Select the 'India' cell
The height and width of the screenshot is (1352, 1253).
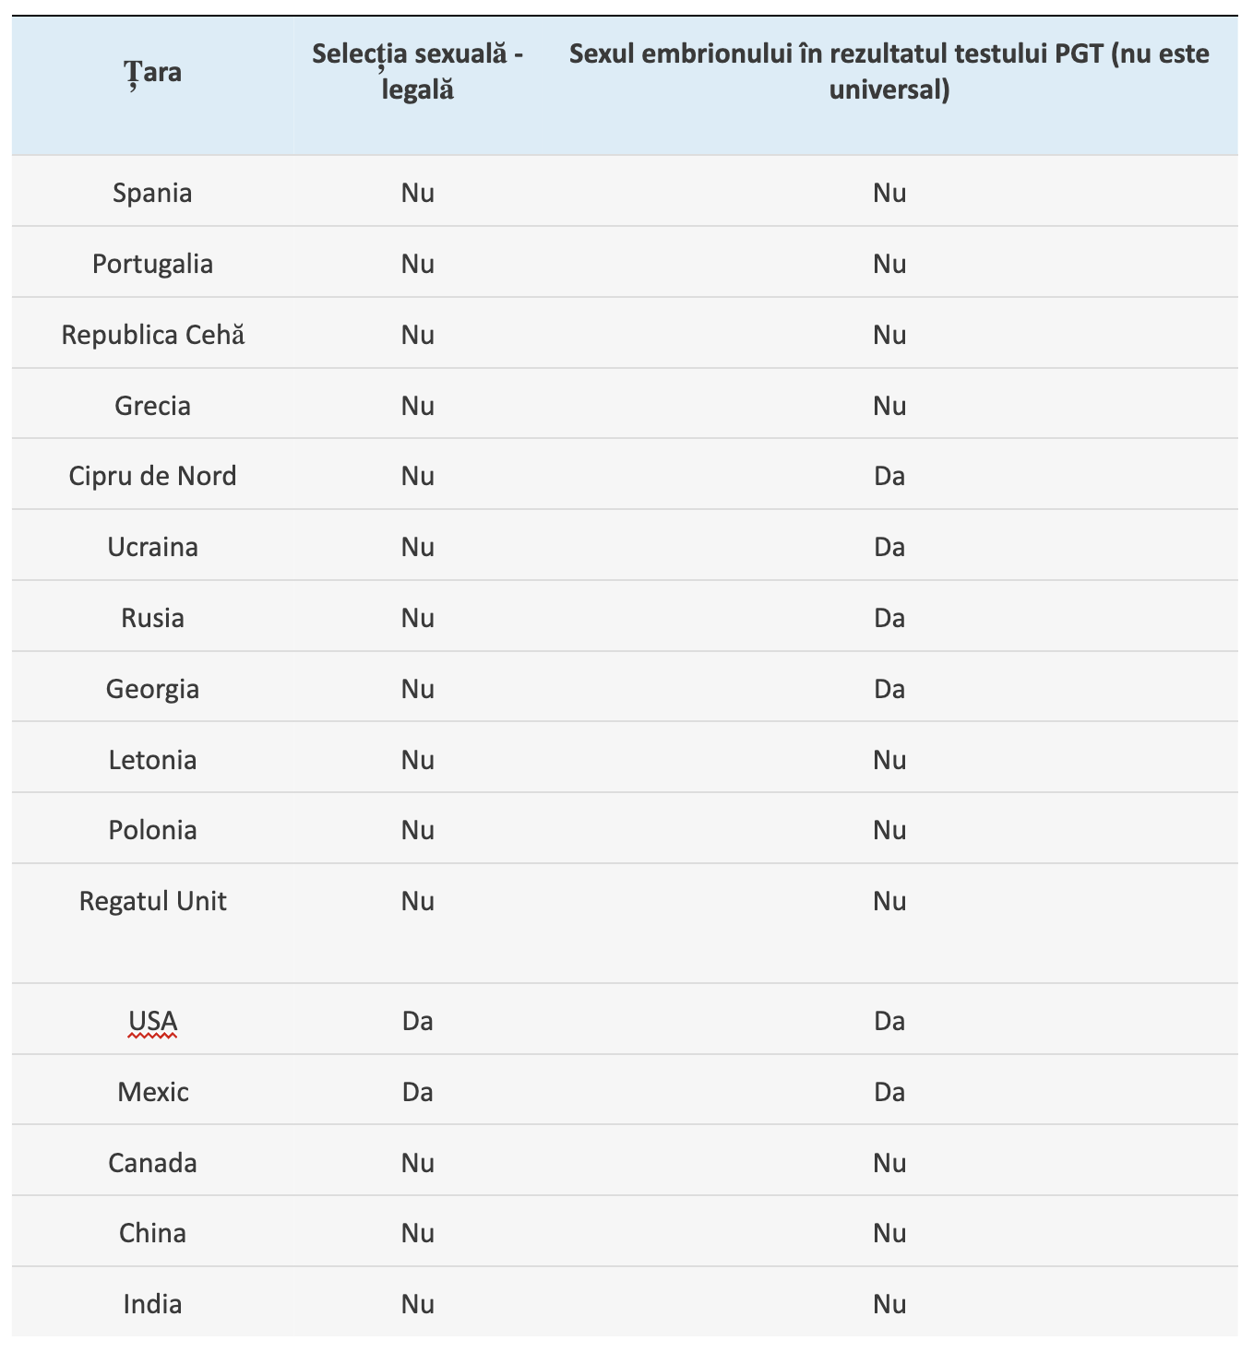point(153,1304)
